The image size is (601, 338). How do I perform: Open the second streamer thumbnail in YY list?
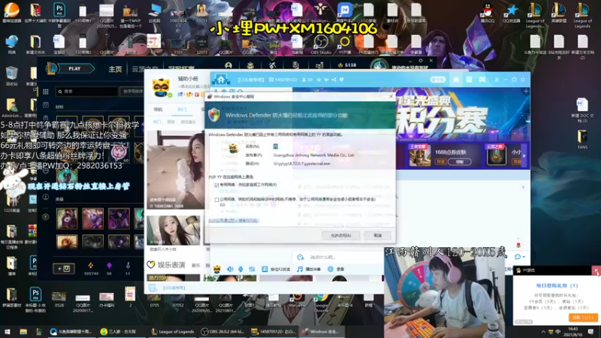click(174, 230)
